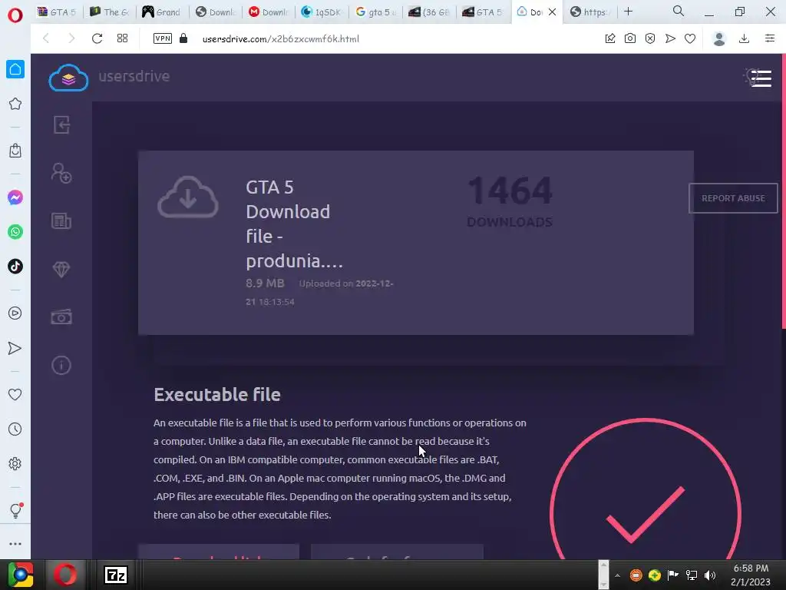
Task: Open the three-dots sidebar setup
Action: [x=15, y=544]
